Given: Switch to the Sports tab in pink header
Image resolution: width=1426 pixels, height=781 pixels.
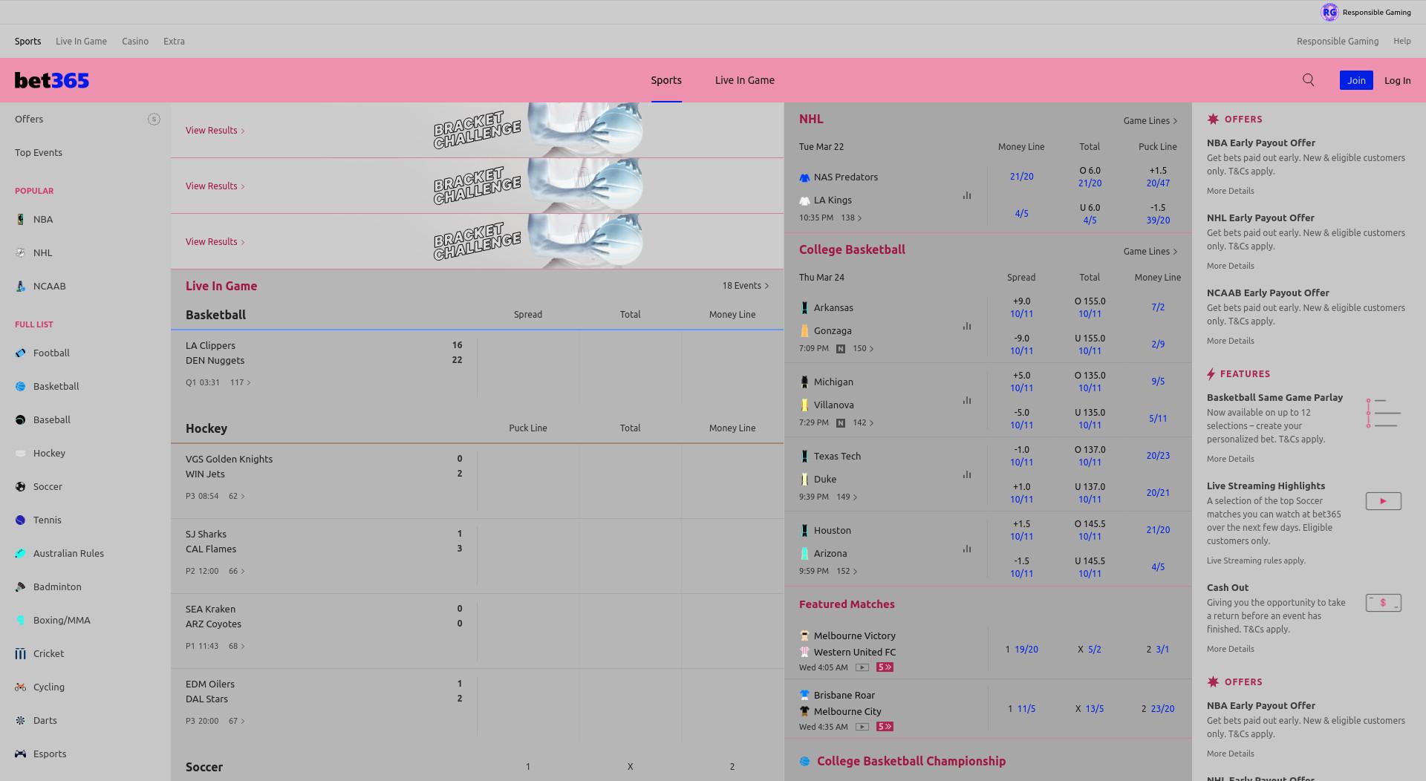Looking at the screenshot, I should [666, 80].
